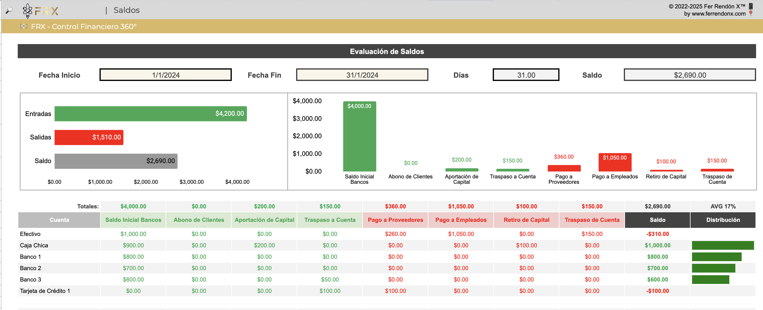
Task: Click the red pushpin icon
Action: (751, 13)
